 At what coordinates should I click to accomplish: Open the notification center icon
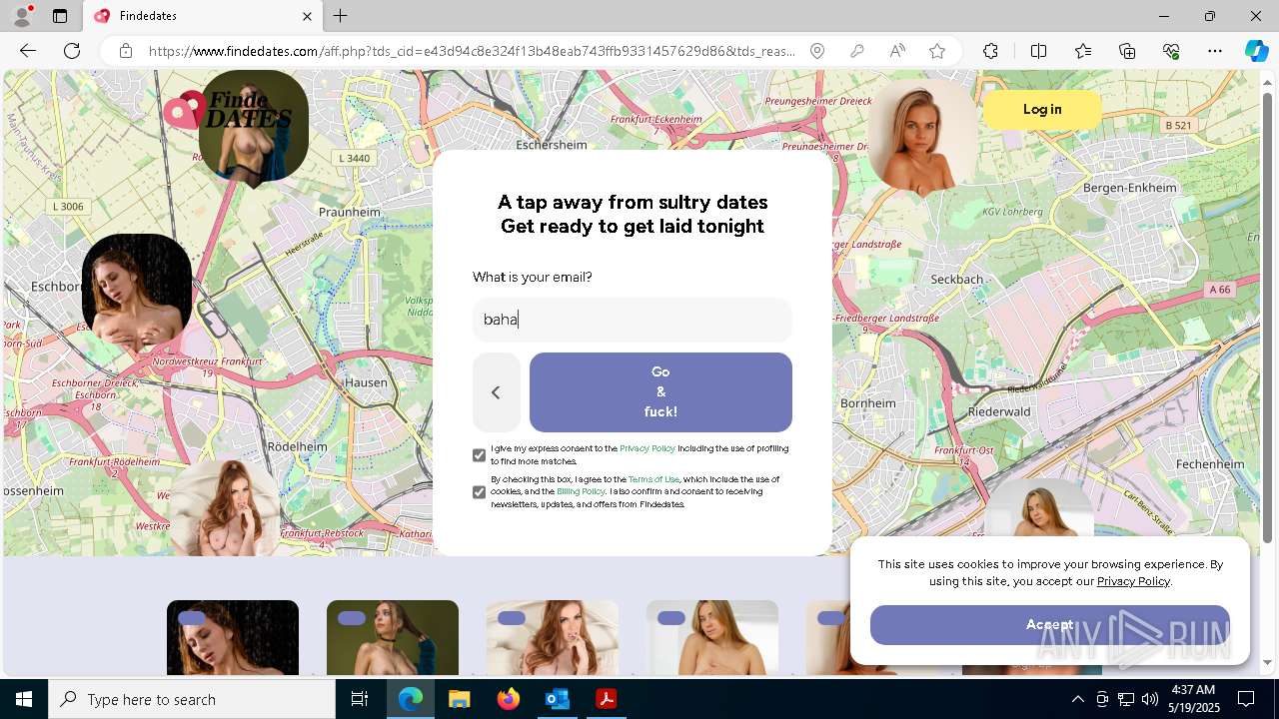[x=1246, y=699]
